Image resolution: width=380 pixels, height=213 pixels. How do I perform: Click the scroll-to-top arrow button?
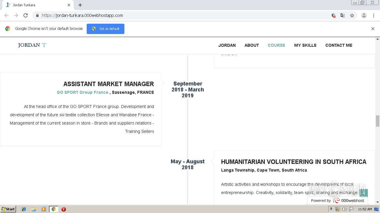coord(364,193)
